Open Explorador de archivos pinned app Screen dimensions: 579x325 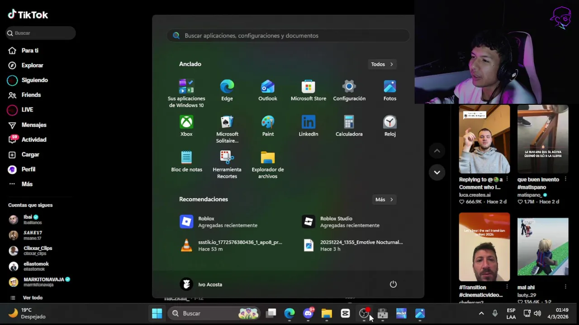(x=268, y=165)
